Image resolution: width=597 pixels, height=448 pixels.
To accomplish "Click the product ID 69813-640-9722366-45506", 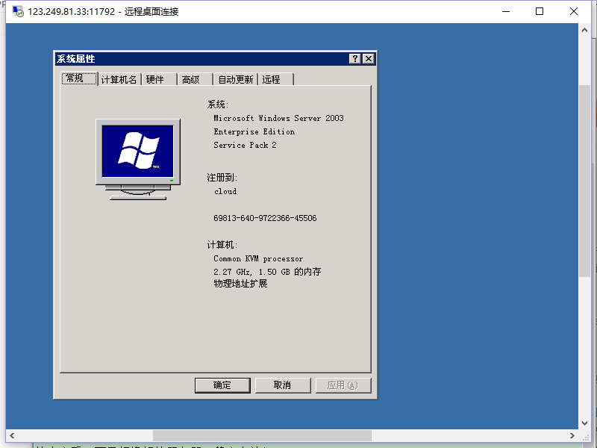I will click(265, 218).
